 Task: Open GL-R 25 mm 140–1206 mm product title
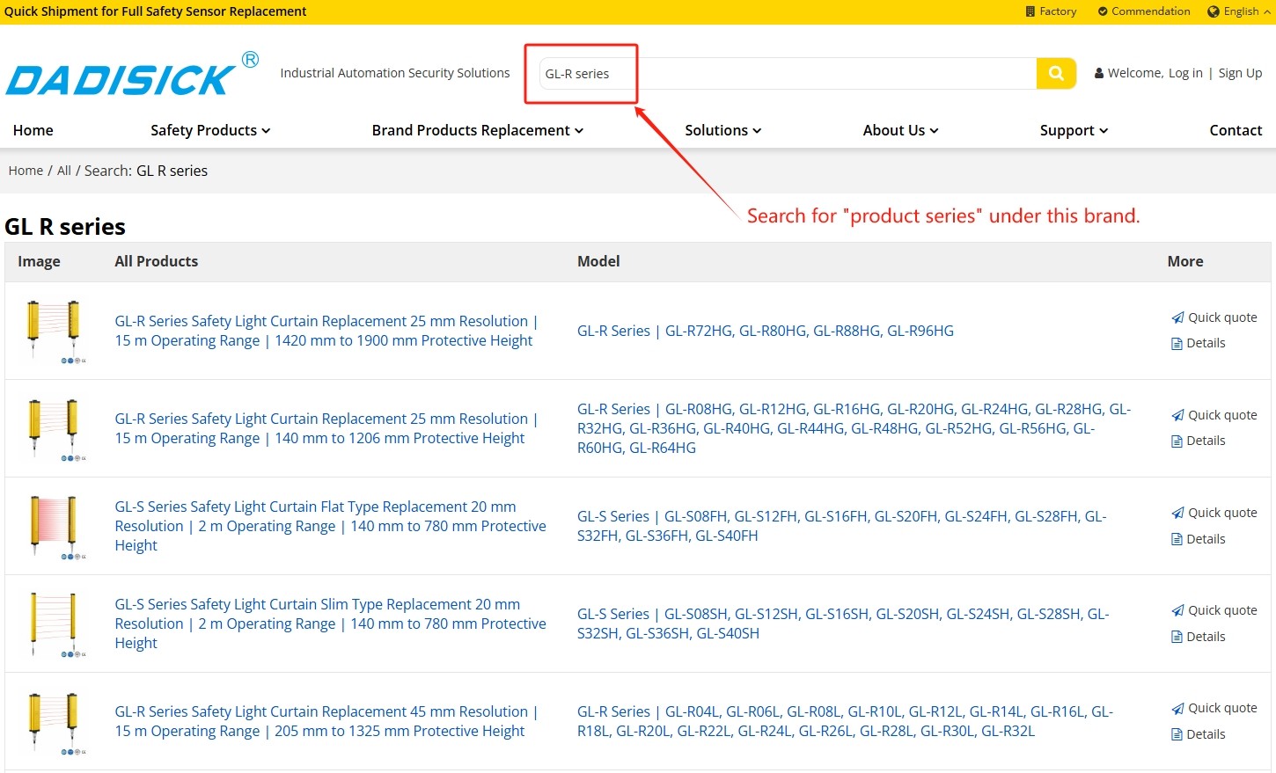pyautogui.click(x=326, y=428)
